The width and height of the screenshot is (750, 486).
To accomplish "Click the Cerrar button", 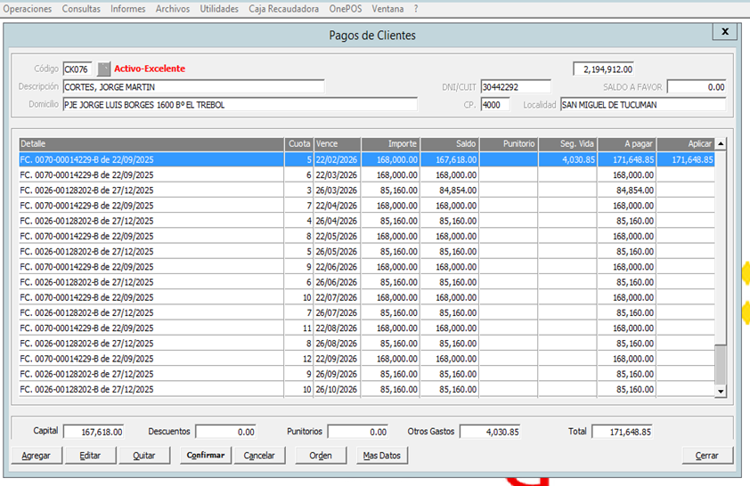I will tap(707, 456).
